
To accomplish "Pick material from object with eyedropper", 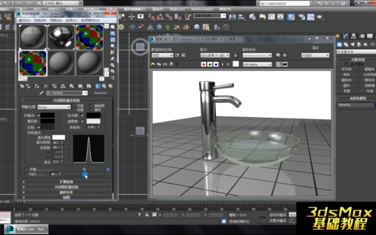I will pyautogui.click(x=41, y=93).
